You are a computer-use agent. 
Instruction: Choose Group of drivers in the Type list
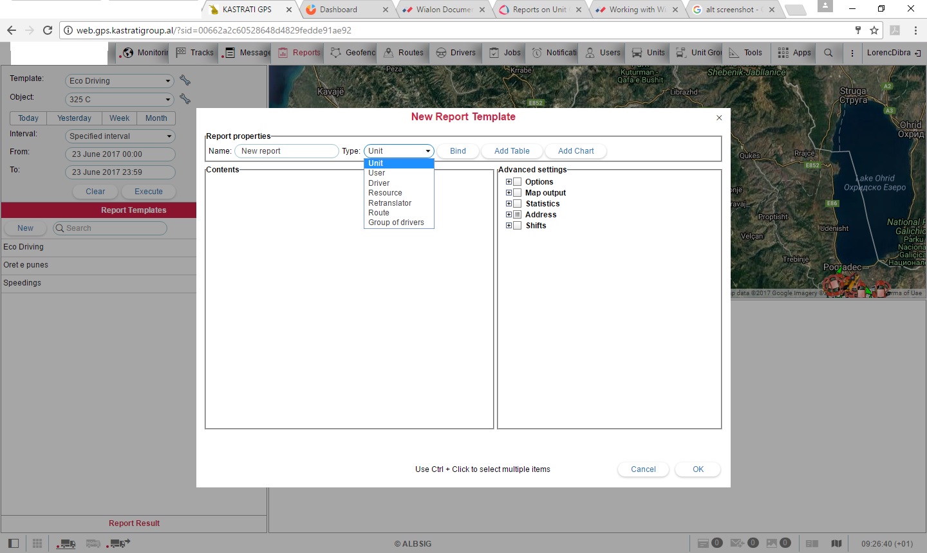pos(396,222)
